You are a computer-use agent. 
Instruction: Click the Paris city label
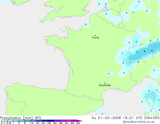click(95, 38)
